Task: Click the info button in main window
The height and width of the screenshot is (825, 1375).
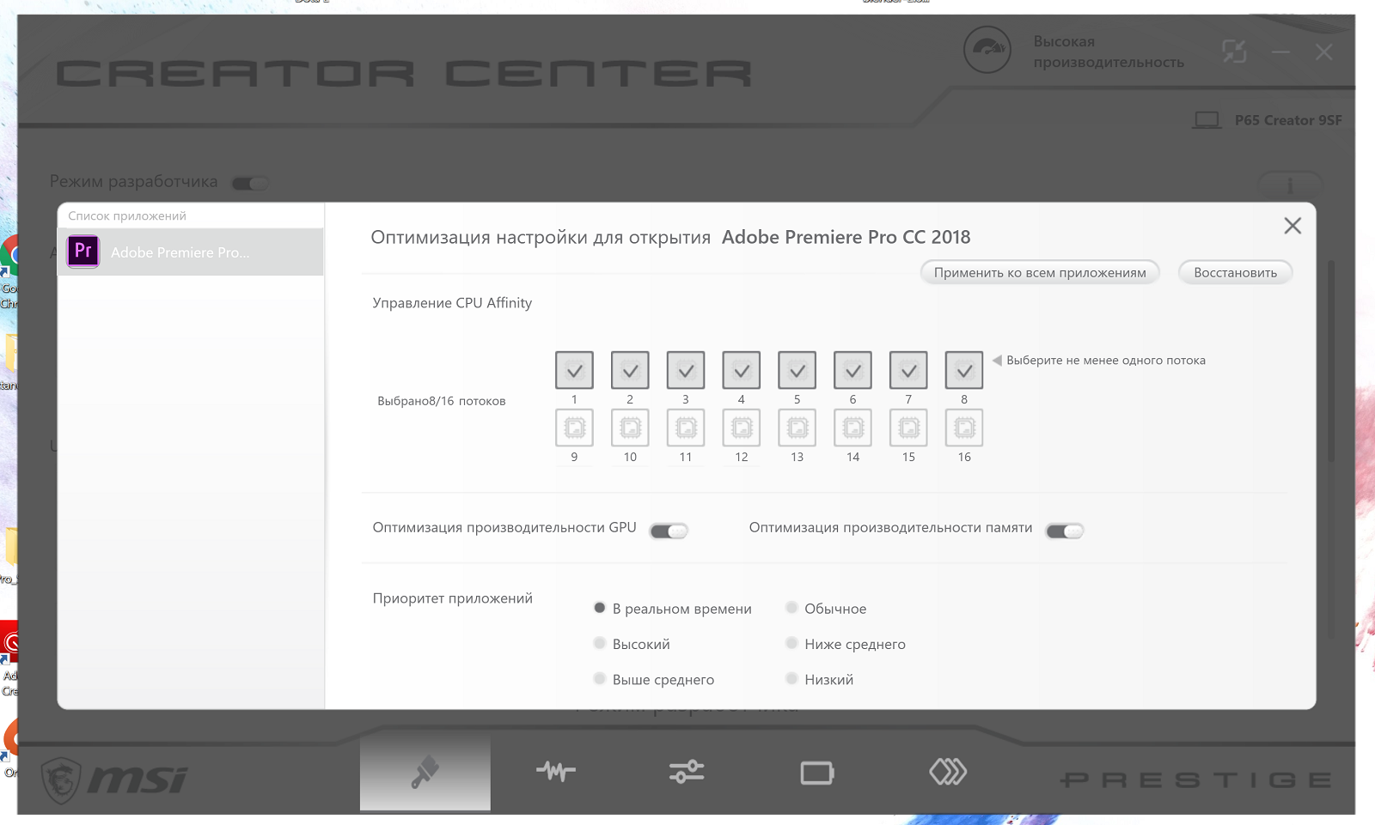Action: click(x=1290, y=184)
